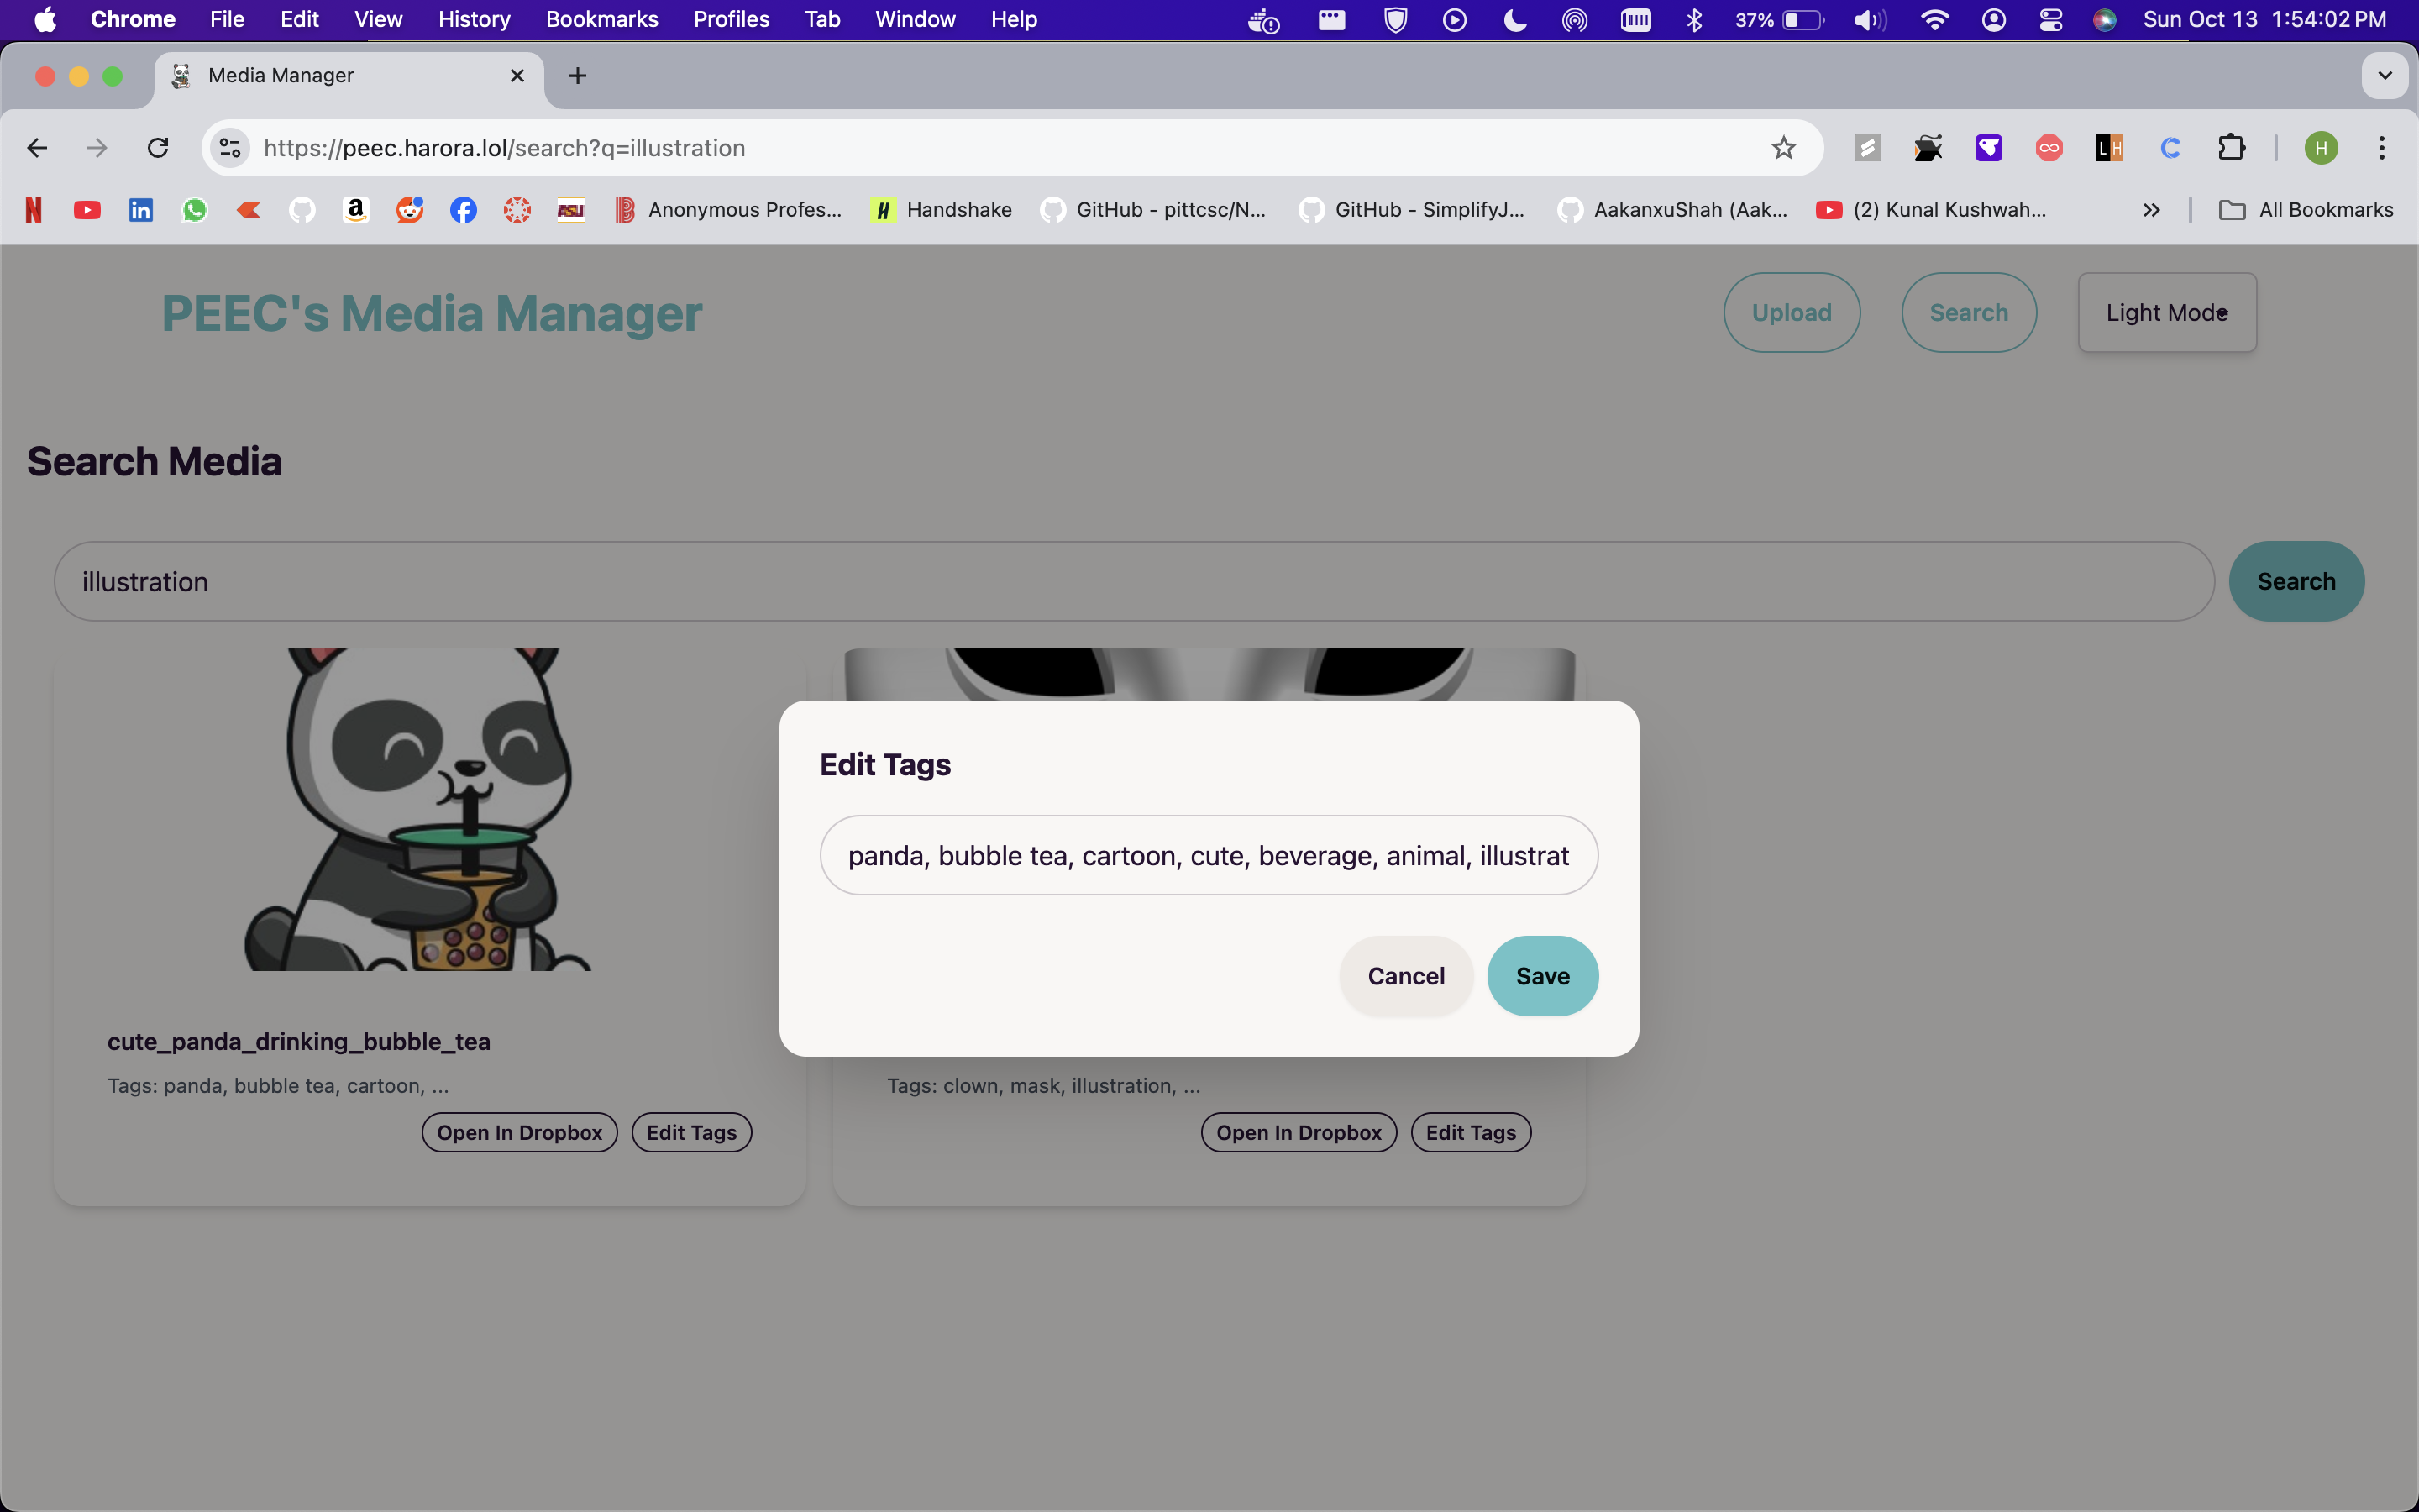Expand the hidden bookmarks chevron
Viewport: 2419px width, 1512px height.
pyautogui.click(x=2151, y=210)
